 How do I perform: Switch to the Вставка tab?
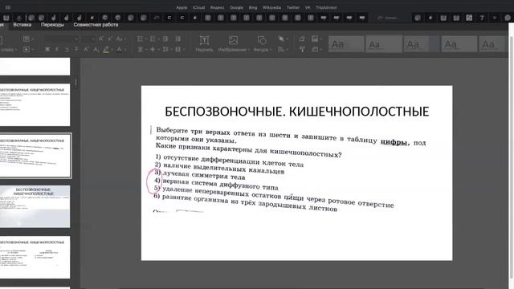tap(22, 25)
